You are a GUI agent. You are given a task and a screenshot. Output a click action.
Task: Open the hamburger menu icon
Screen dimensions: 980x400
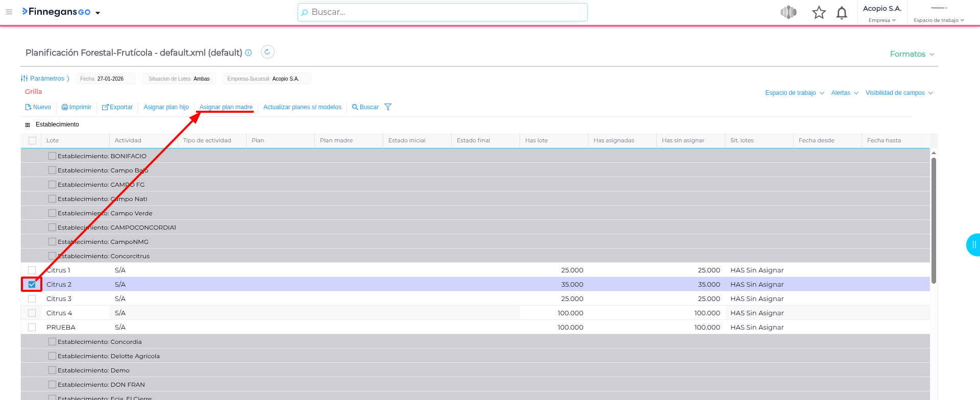(x=9, y=12)
